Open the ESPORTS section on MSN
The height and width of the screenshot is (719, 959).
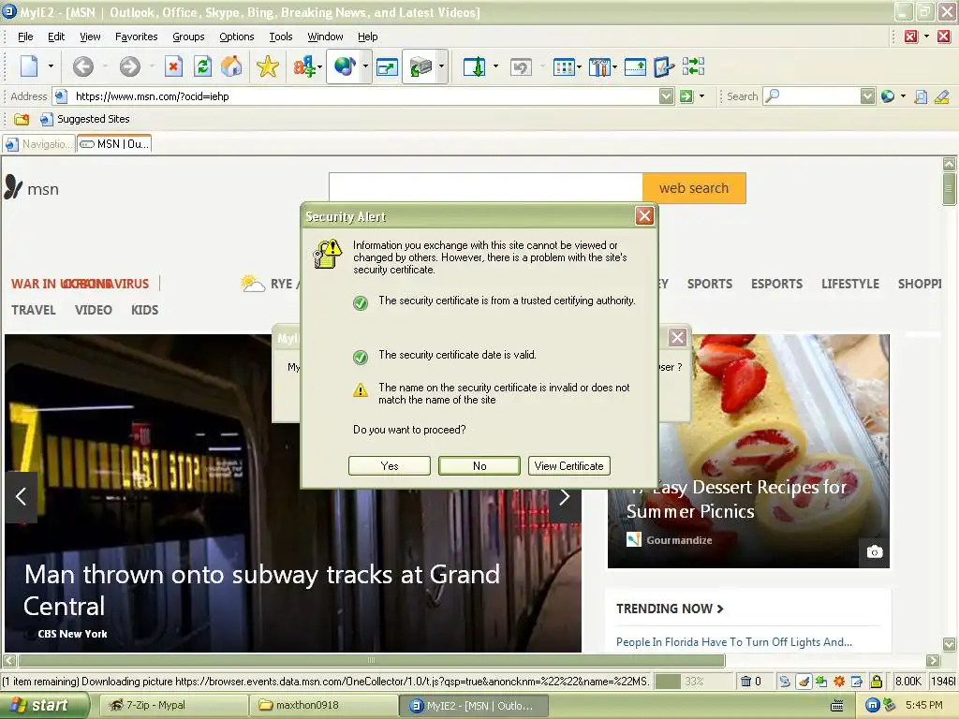776,284
